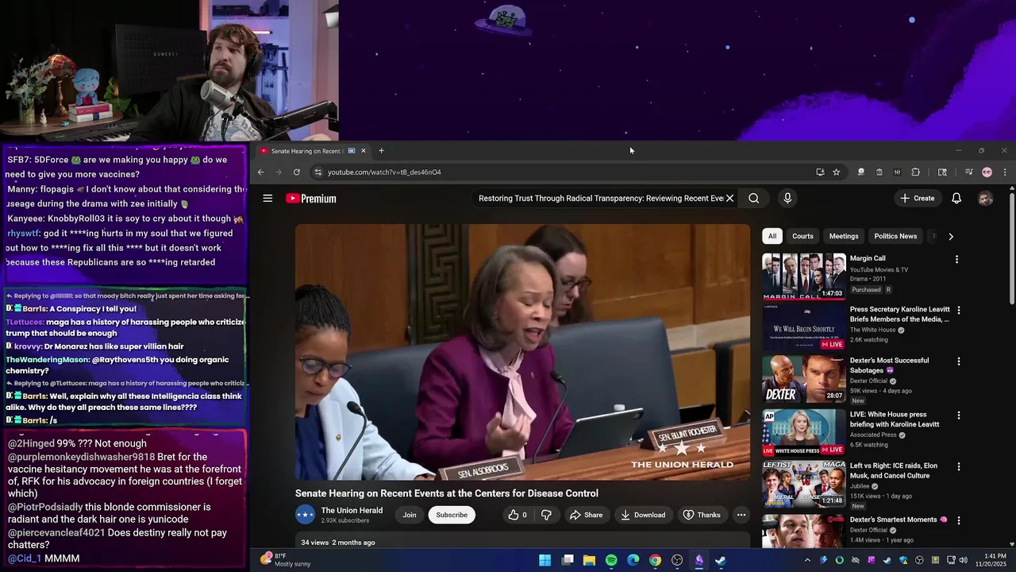Download the video
Viewport: 1016px width, 572px height.
643,515
